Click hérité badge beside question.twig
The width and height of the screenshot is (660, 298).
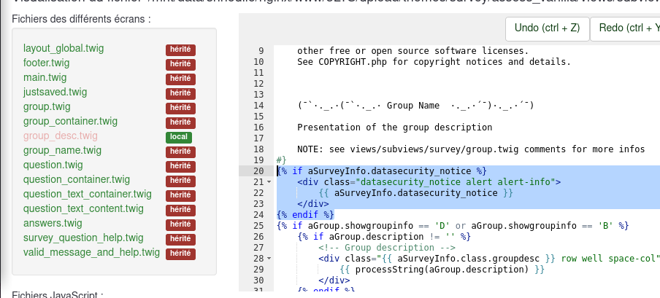click(180, 166)
